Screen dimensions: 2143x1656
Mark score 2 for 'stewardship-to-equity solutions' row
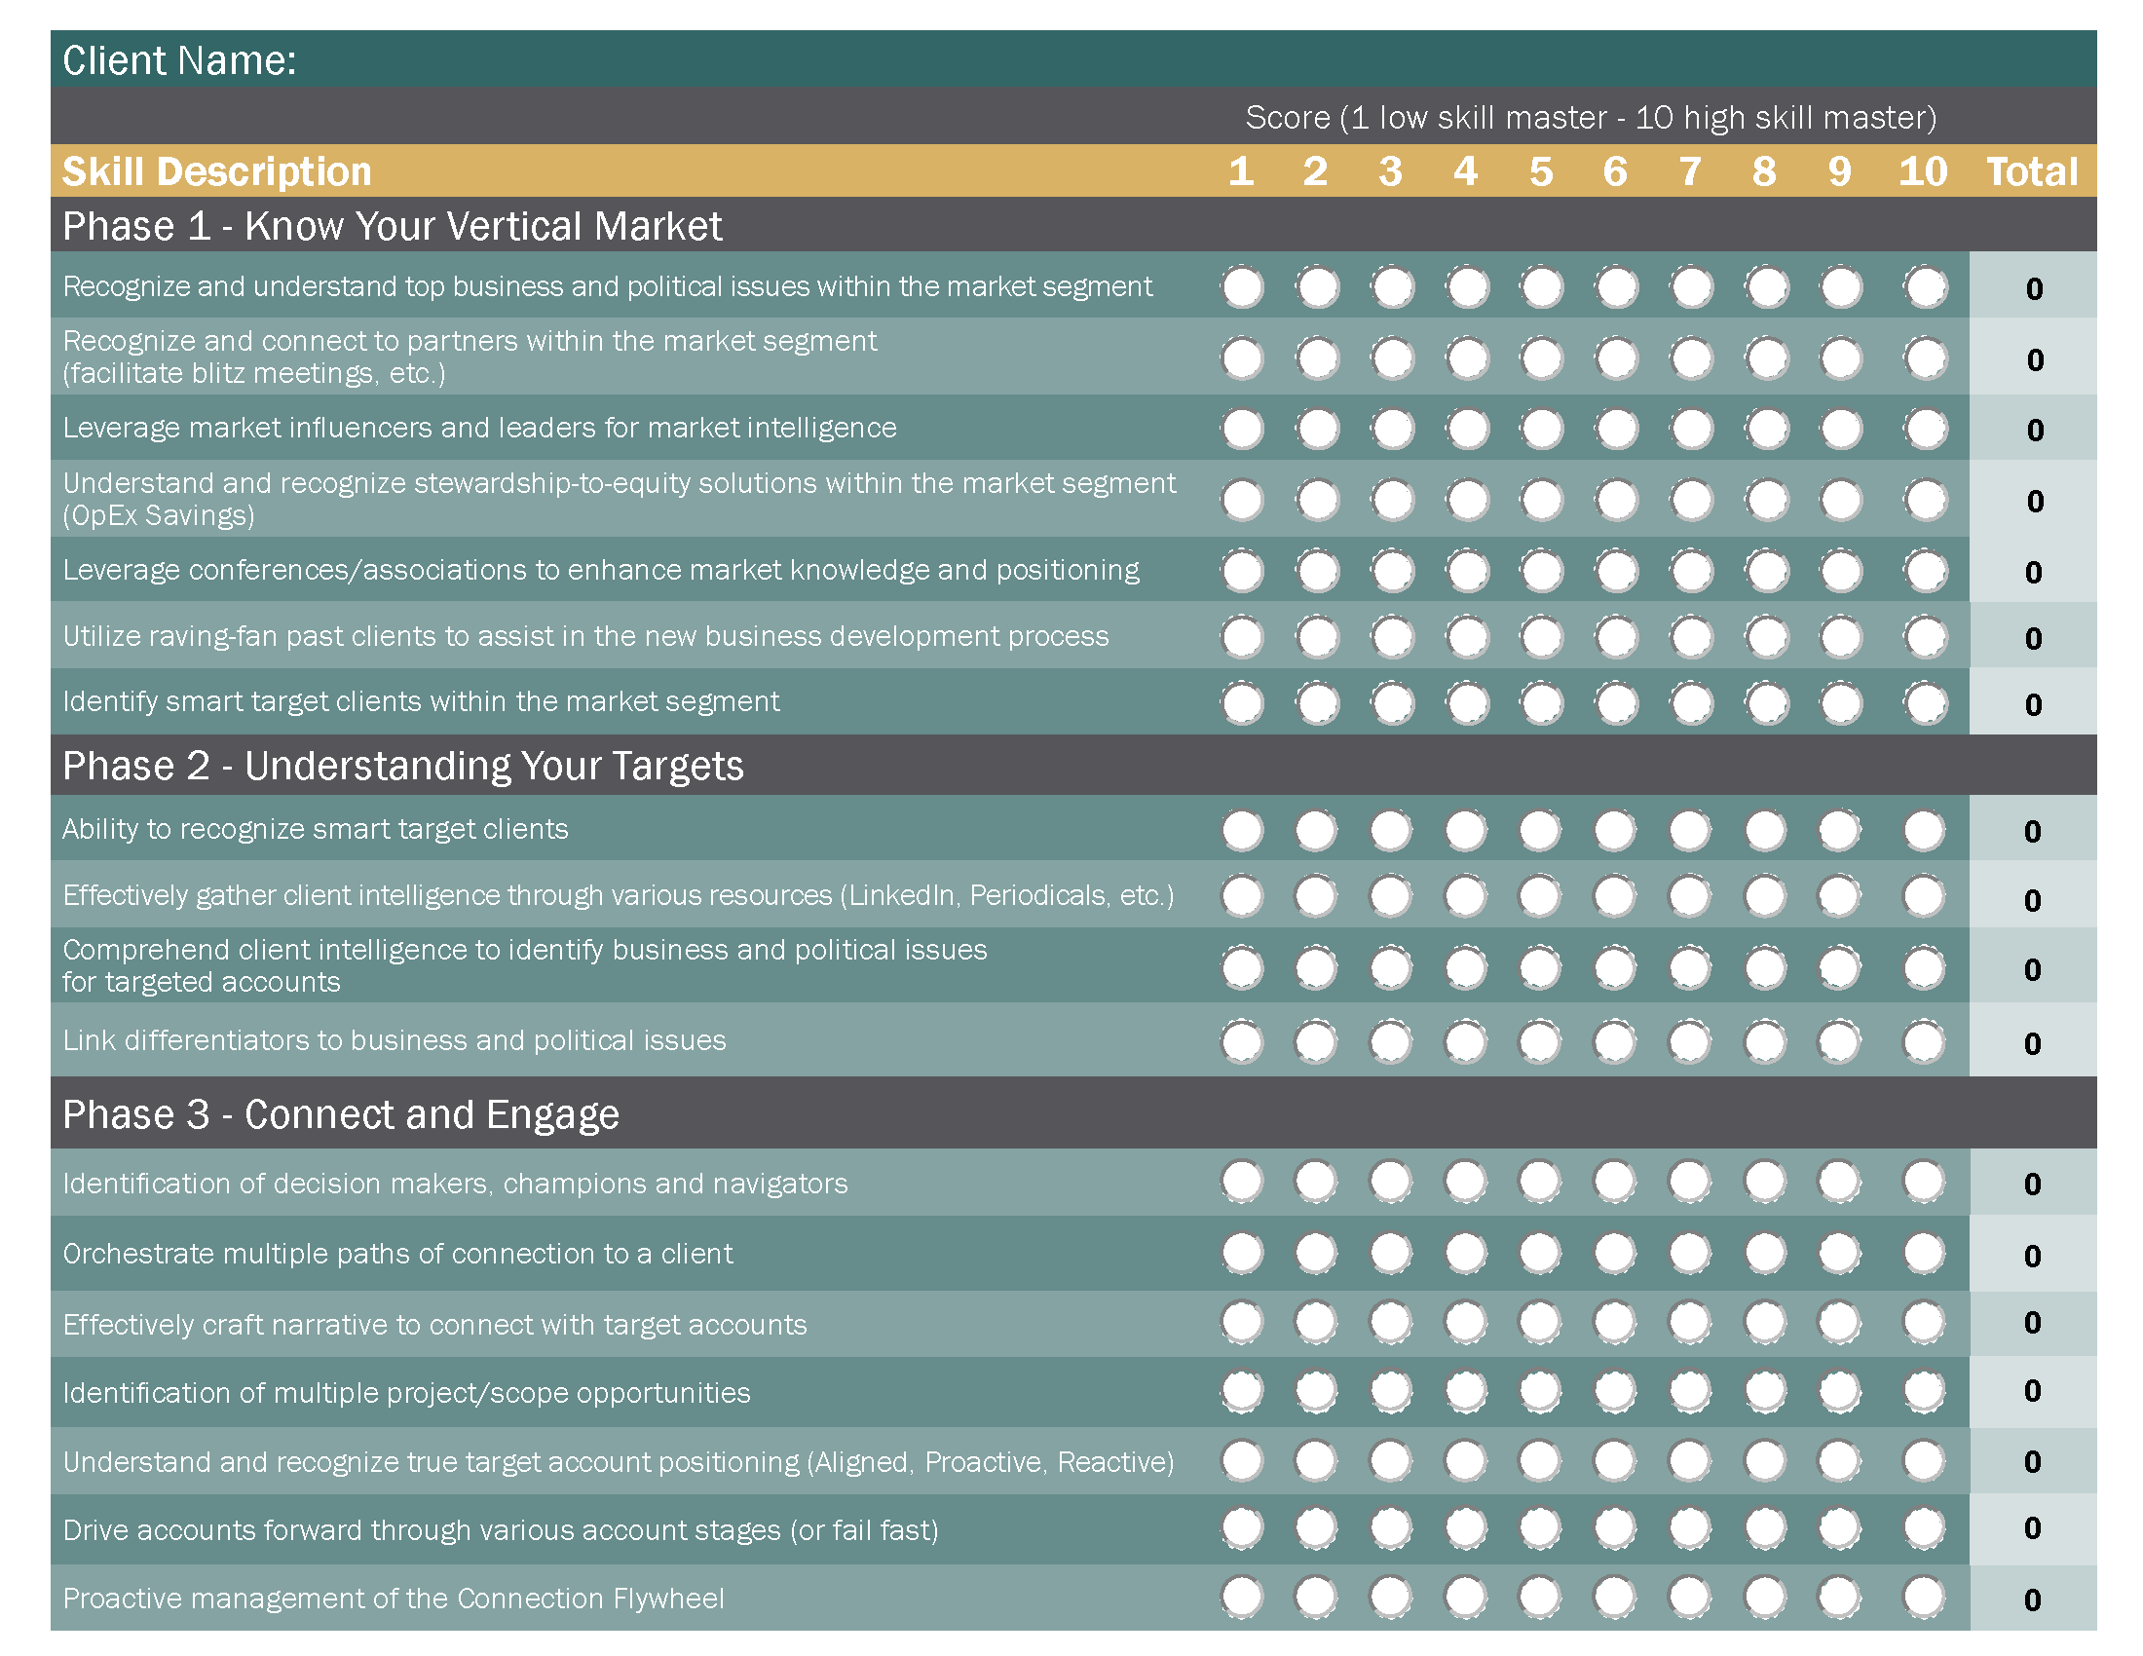click(x=1317, y=500)
